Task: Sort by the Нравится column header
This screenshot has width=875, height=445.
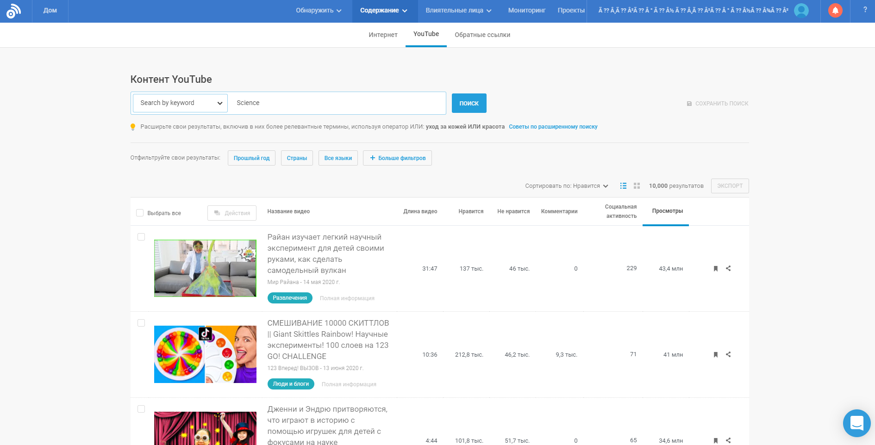Action: (x=471, y=211)
